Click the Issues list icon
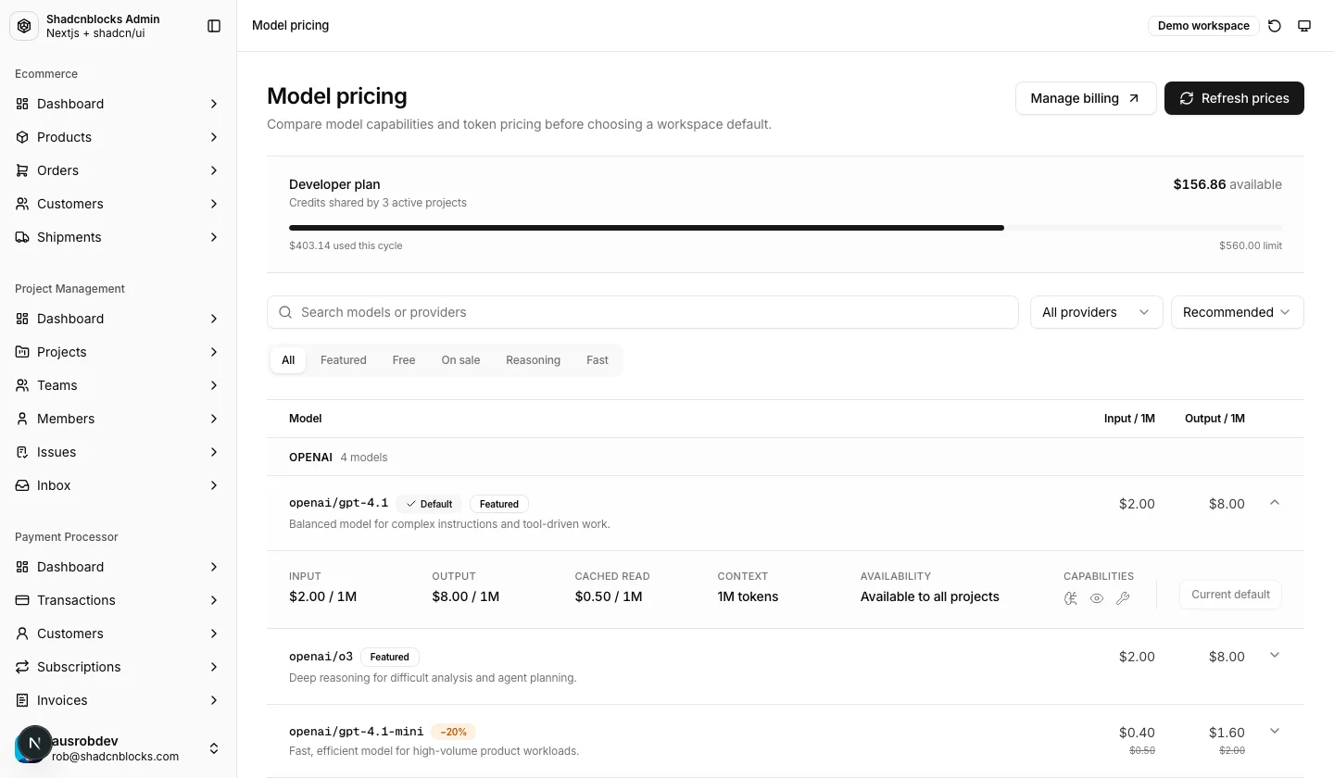The height and width of the screenshot is (778, 1334). point(22,452)
